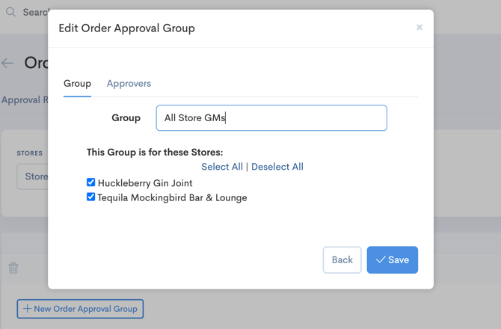Image resolution: width=501 pixels, height=329 pixels.
Task: Save the order approval group
Action: click(x=392, y=260)
